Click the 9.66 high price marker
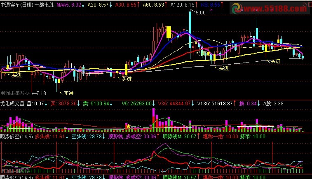312x179 pixels. 201,13
